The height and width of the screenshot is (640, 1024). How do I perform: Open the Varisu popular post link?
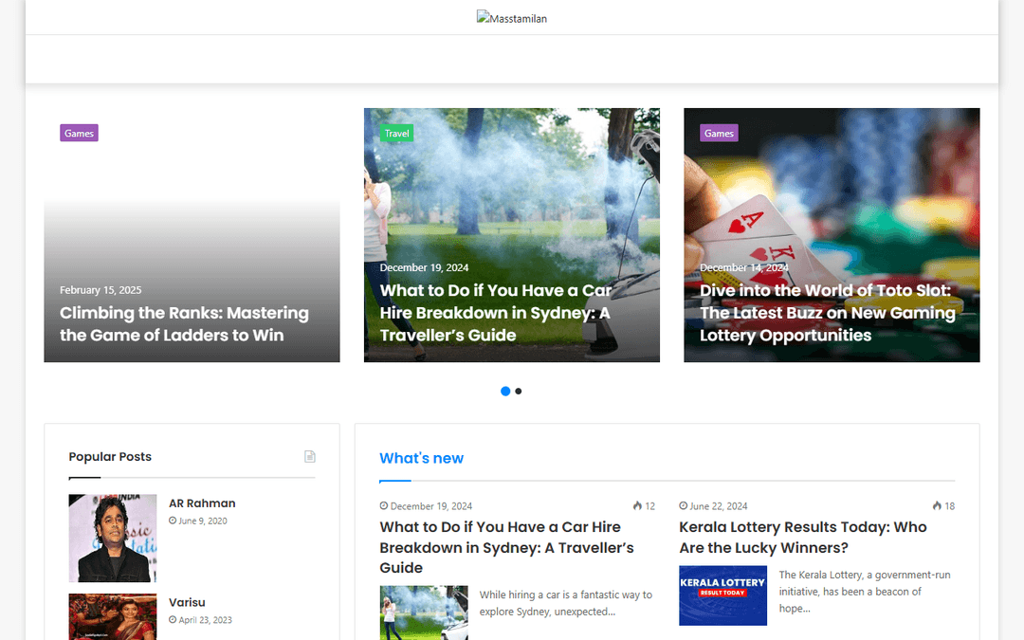(187, 603)
